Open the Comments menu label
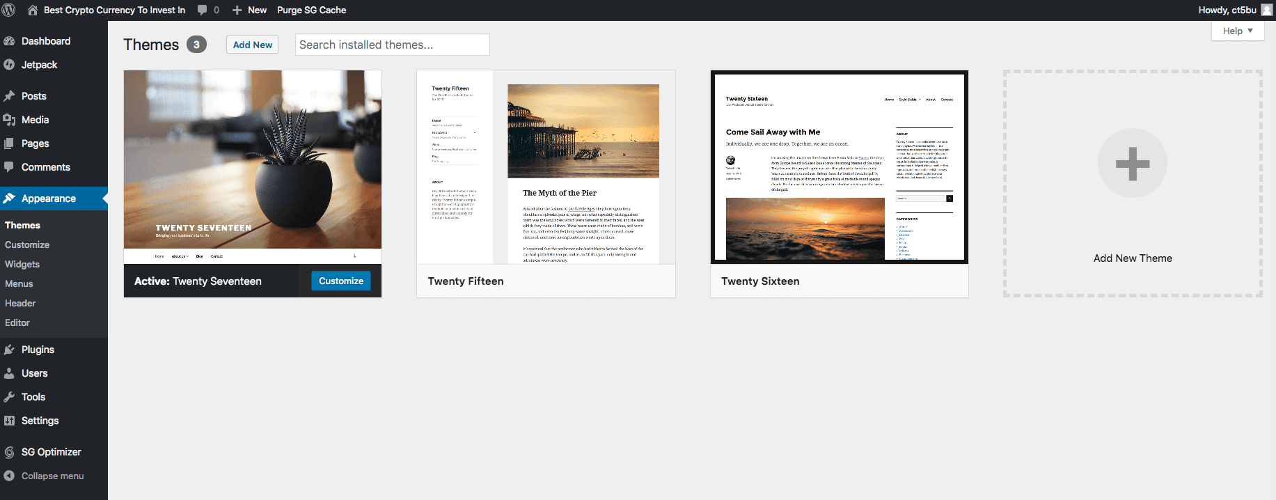Screen dimensions: 1276x500 (46, 167)
